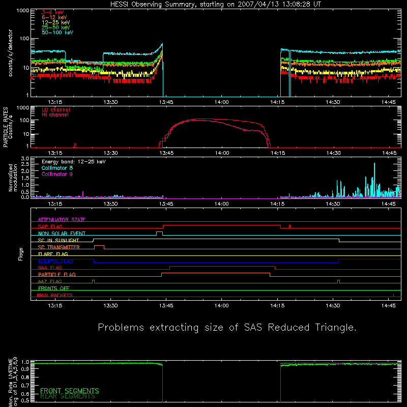Click the 'SC IN SUNLIGHT' flag label

tap(59, 240)
